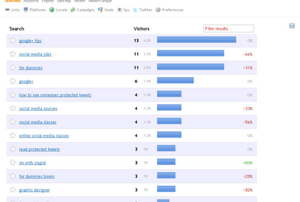
Task: Switch to the Searches tab
Action: 12,1
